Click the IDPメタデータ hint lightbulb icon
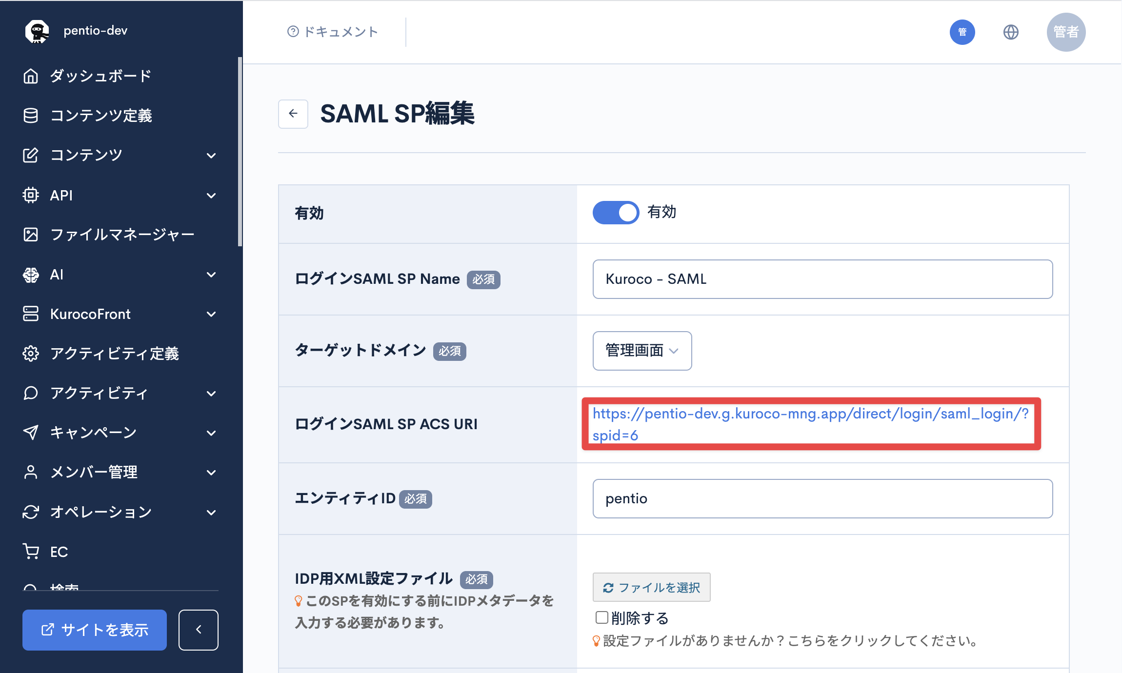 point(299,601)
